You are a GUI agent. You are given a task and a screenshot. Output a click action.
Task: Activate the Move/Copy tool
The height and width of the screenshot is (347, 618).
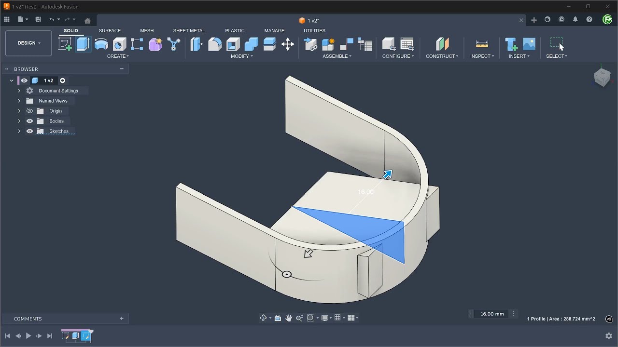pyautogui.click(x=288, y=44)
